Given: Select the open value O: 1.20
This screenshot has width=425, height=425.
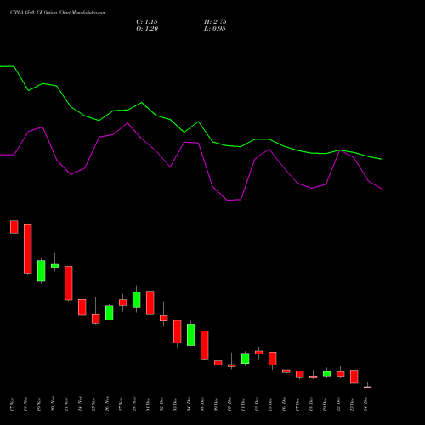Looking at the screenshot, I should [x=147, y=29].
